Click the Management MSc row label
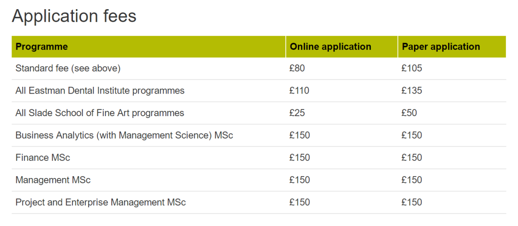This screenshot has width=518, height=226. point(53,180)
